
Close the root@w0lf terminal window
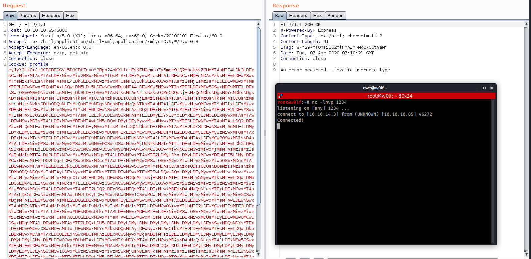492,88
